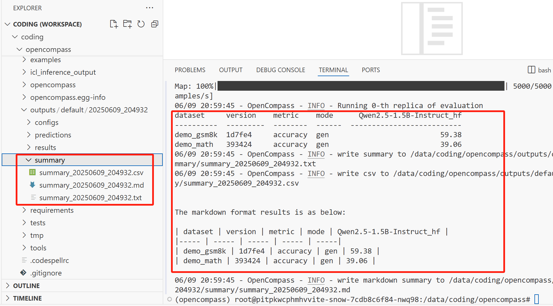Click the terminal command status circle
Screen dimensions: 553x306
pyautogui.click(x=170, y=299)
